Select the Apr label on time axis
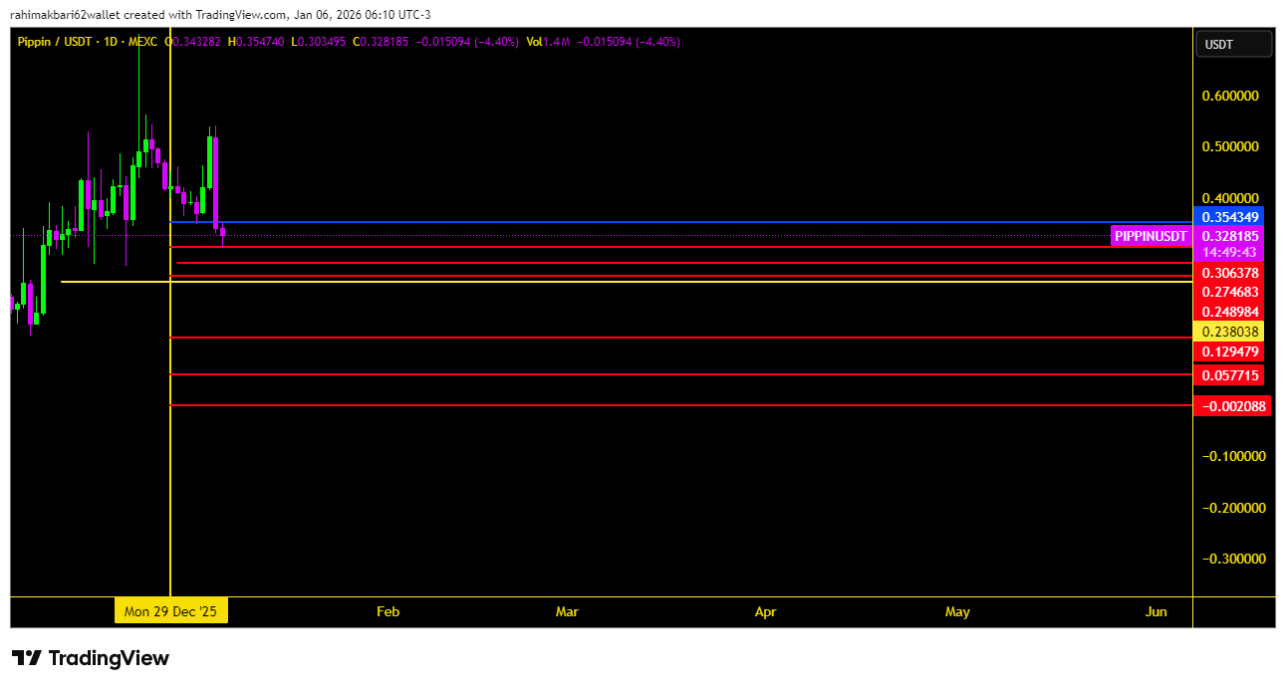The image size is (1286, 688). 765,611
